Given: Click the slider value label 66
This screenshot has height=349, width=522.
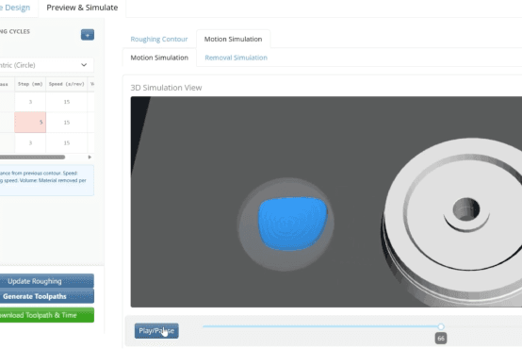Looking at the screenshot, I should (x=441, y=339).
